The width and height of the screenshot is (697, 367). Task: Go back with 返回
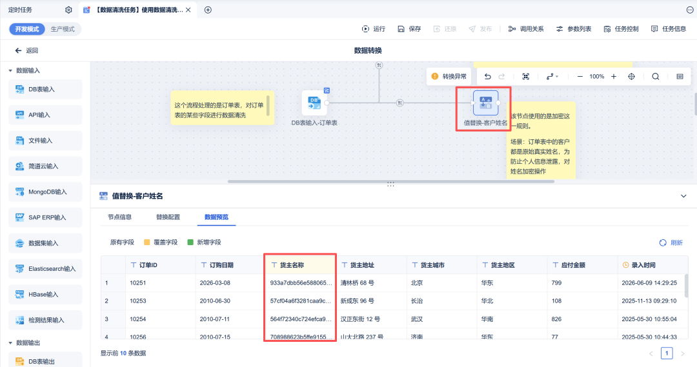pos(26,51)
